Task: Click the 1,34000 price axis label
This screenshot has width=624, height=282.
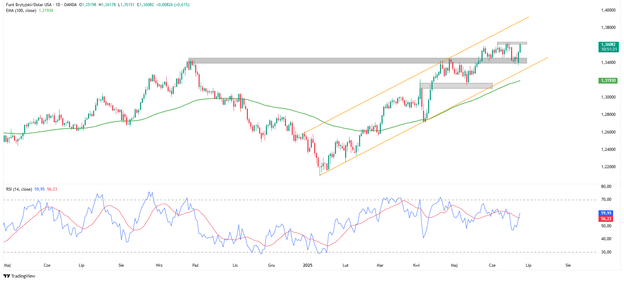Action: (x=608, y=63)
